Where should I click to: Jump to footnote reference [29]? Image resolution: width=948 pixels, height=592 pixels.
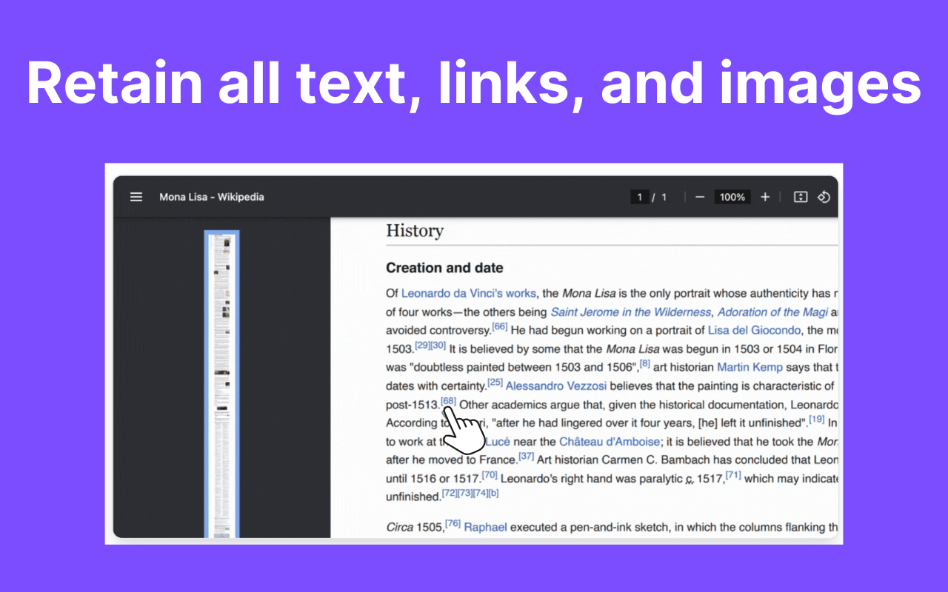pyautogui.click(x=423, y=345)
